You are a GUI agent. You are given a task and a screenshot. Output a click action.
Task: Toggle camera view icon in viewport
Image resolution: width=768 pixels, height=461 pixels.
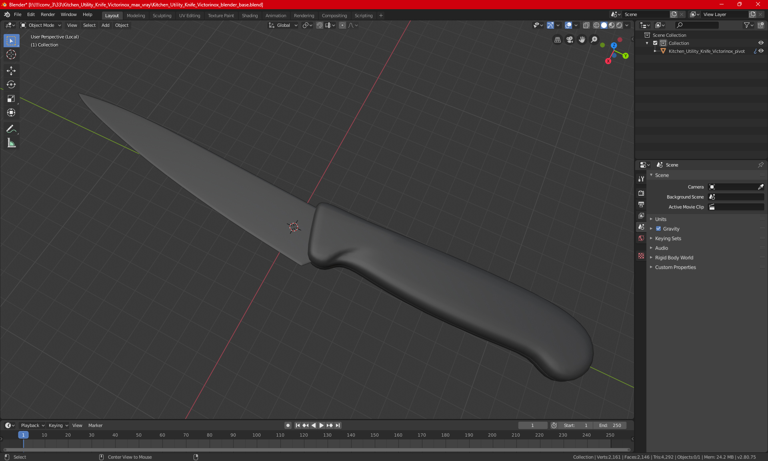coord(570,40)
